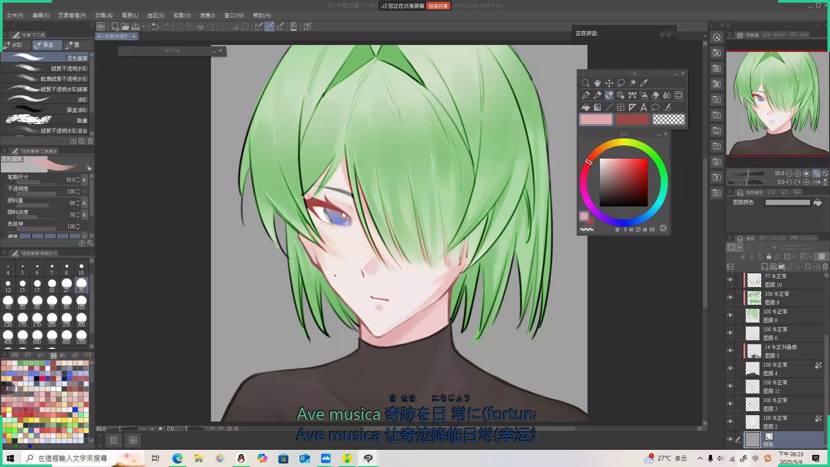The width and height of the screenshot is (830, 467).
Task: Hide layer 图层 10 with eye icon
Action: 730,280
